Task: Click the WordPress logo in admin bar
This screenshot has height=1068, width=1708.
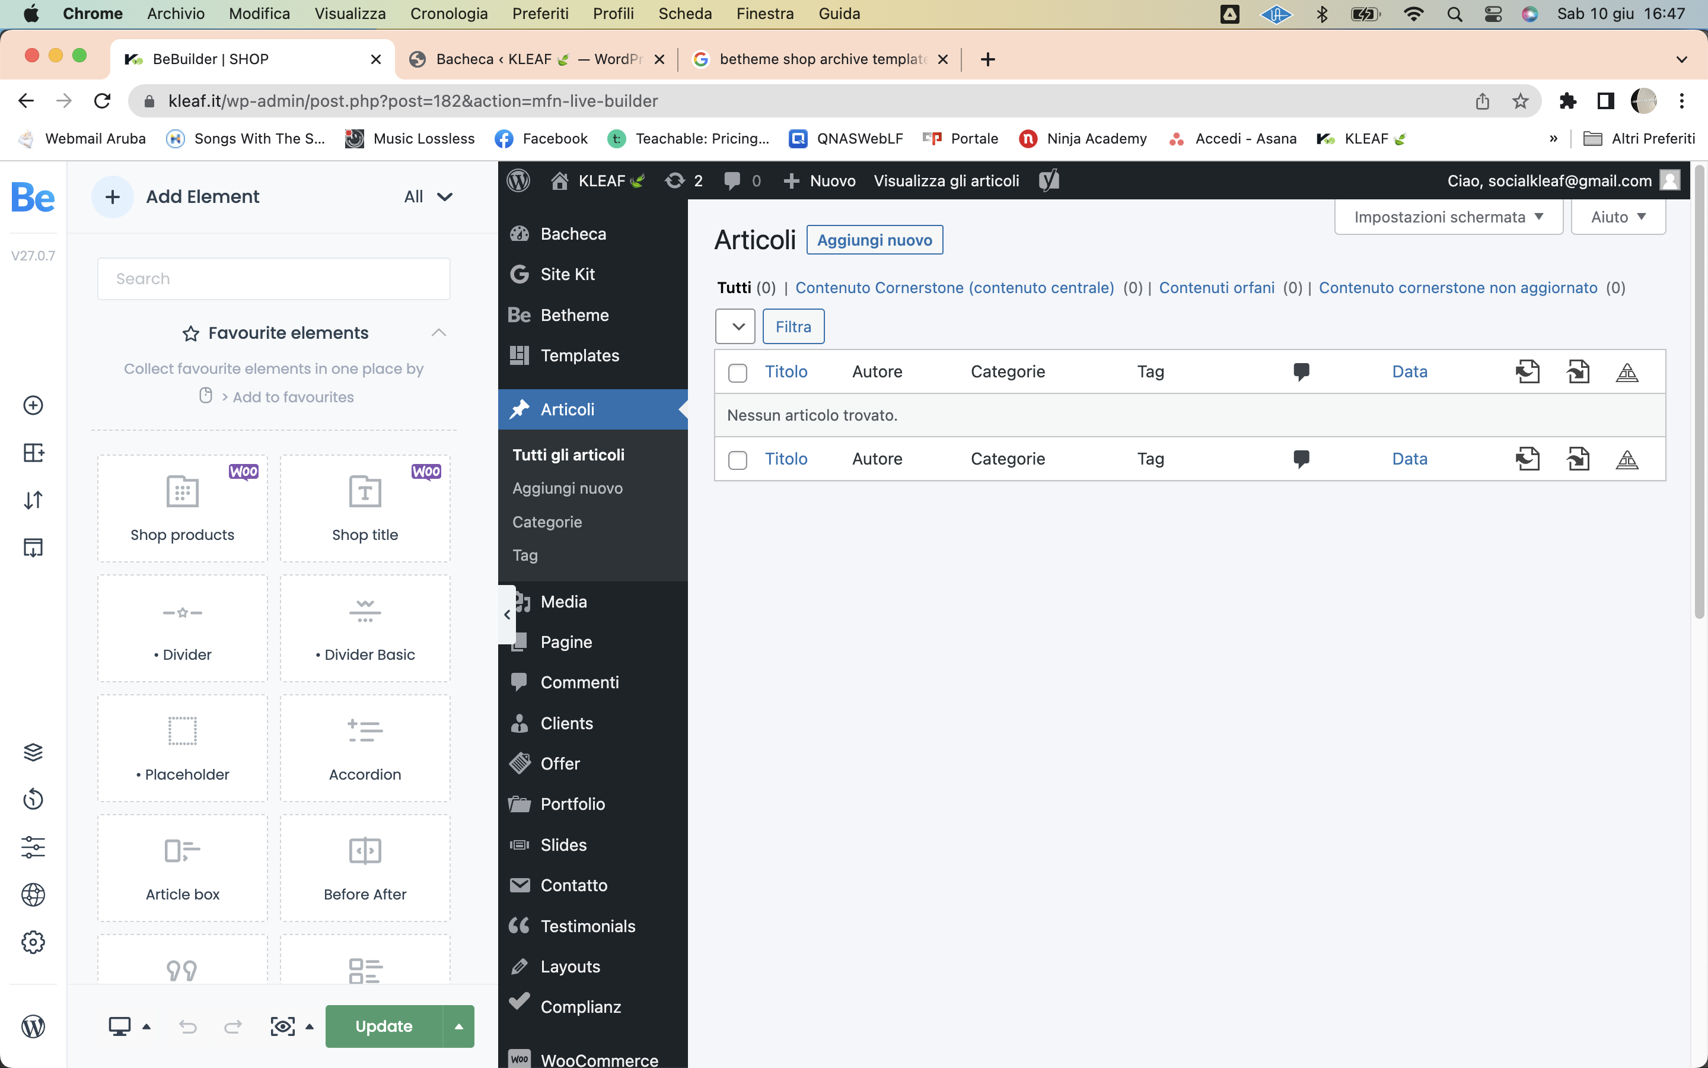Action: [519, 181]
